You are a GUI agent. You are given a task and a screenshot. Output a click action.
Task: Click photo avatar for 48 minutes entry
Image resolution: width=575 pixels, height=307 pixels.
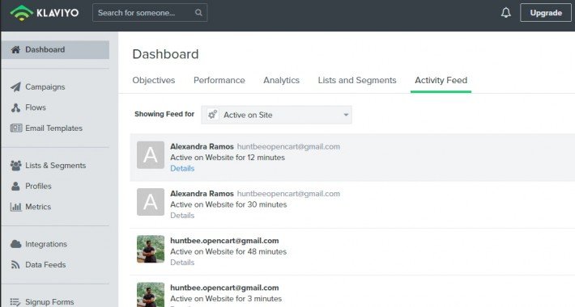(151, 249)
